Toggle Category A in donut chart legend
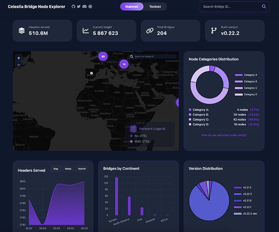This screenshot has height=232, width=279. 246,75
